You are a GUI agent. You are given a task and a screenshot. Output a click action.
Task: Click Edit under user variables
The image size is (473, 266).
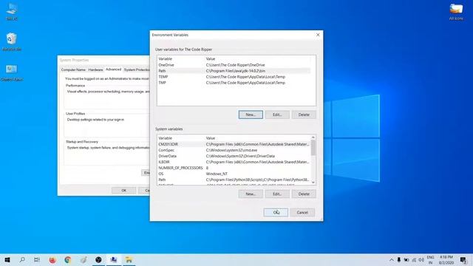pyautogui.click(x=277, y=115)
